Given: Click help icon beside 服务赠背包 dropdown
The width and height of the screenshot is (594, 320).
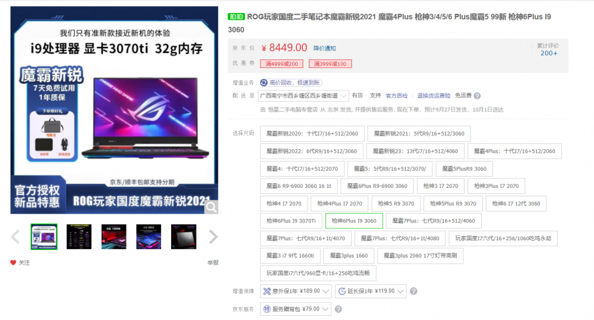Looking at the screenshot, I should (x=339, y=309).
